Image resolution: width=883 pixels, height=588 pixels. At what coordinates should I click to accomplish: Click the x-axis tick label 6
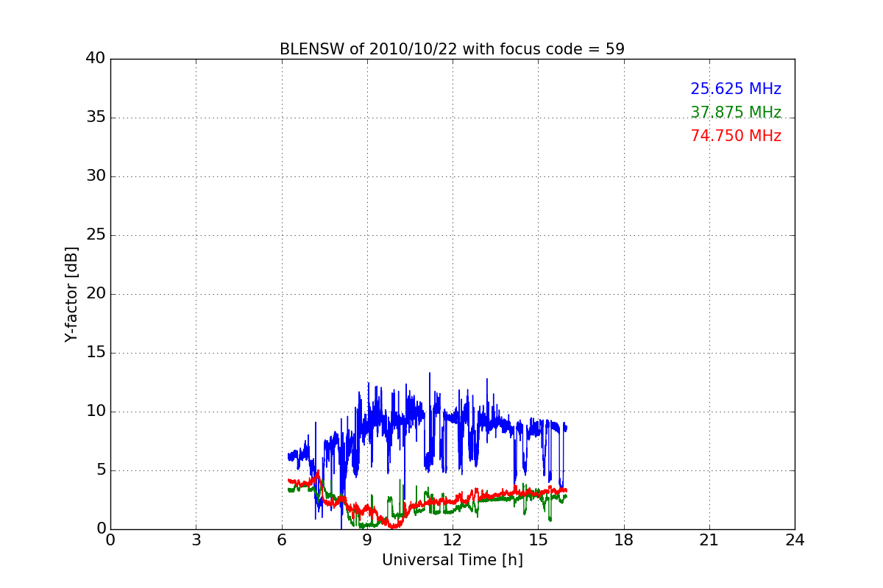tap(281, 540)
